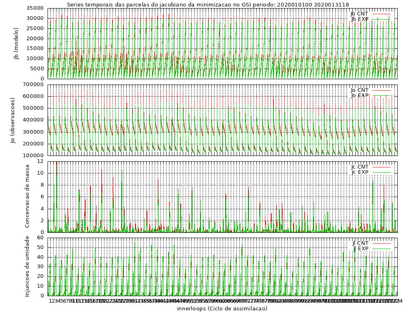Click the '700000' tick on Jo axis
This screenshot has height=312, width=416.
pyautogui.click(x=33, y=84)
